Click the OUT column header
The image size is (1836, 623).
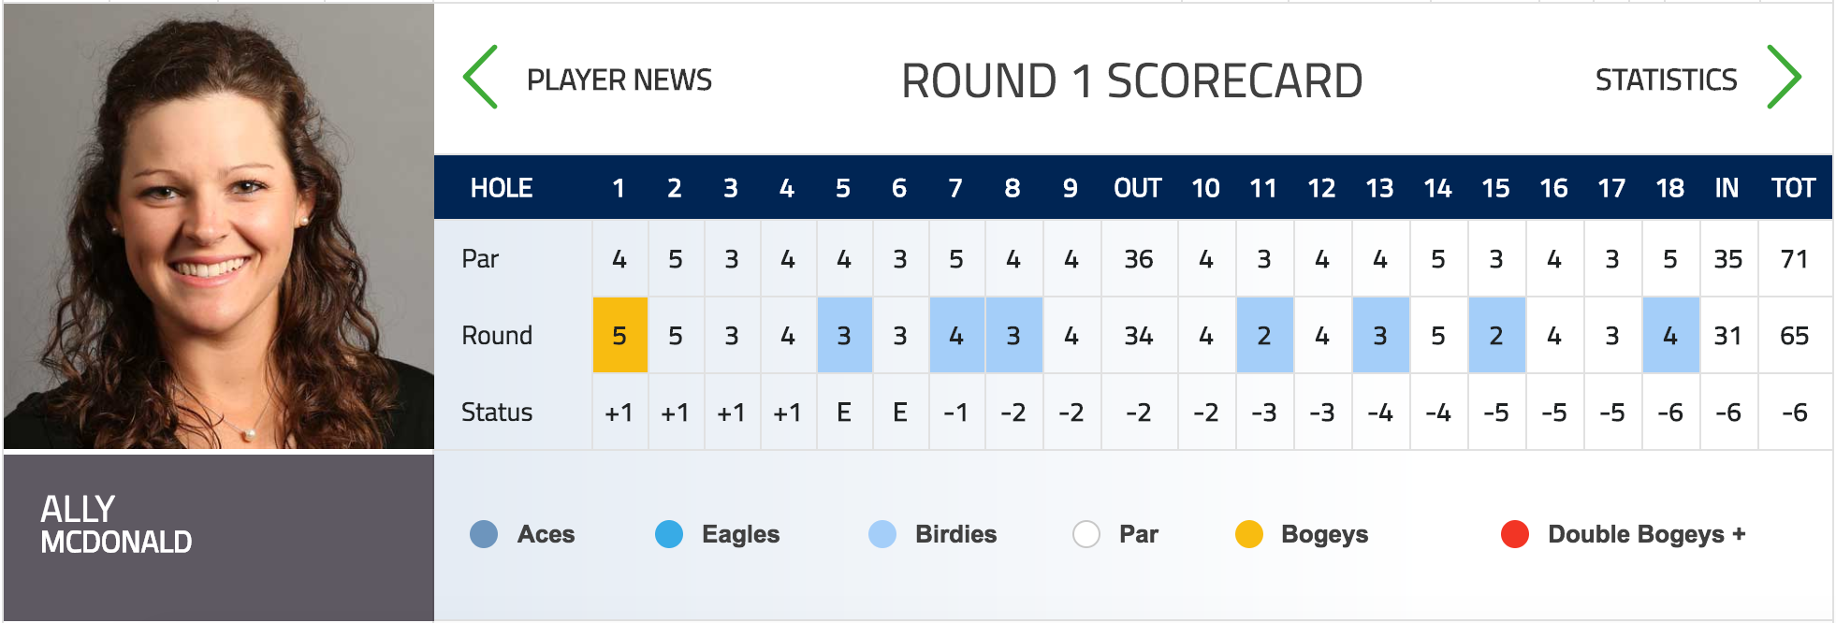coord(1137,188)
